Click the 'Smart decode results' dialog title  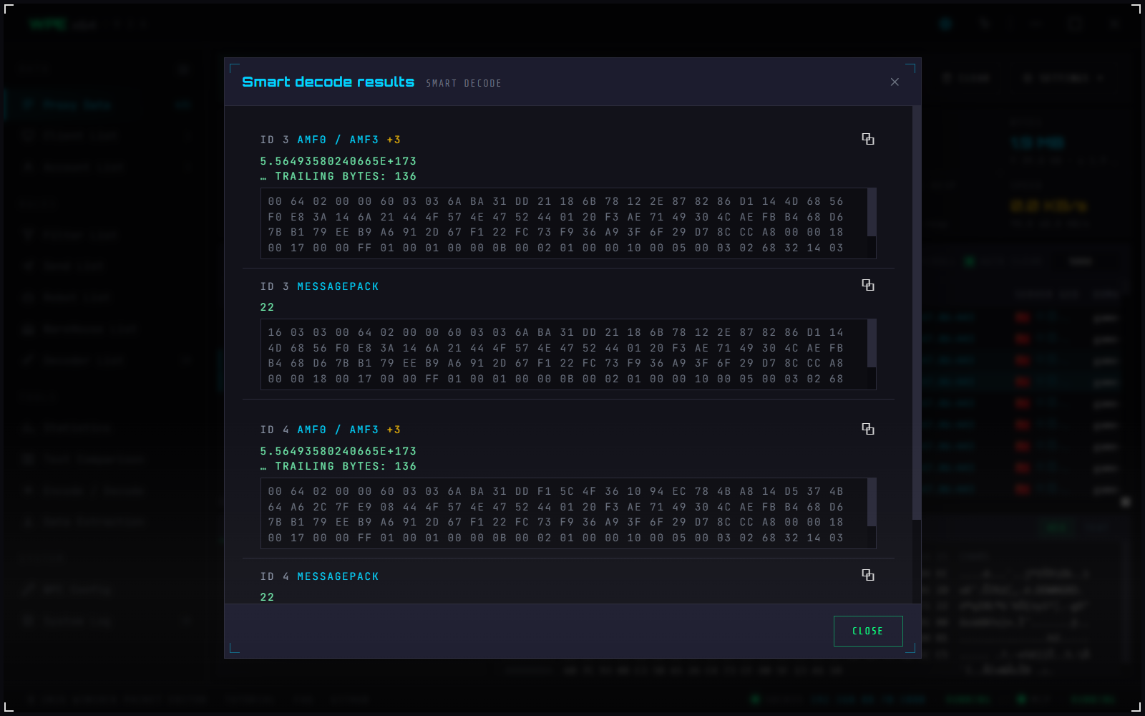(328, 82)
